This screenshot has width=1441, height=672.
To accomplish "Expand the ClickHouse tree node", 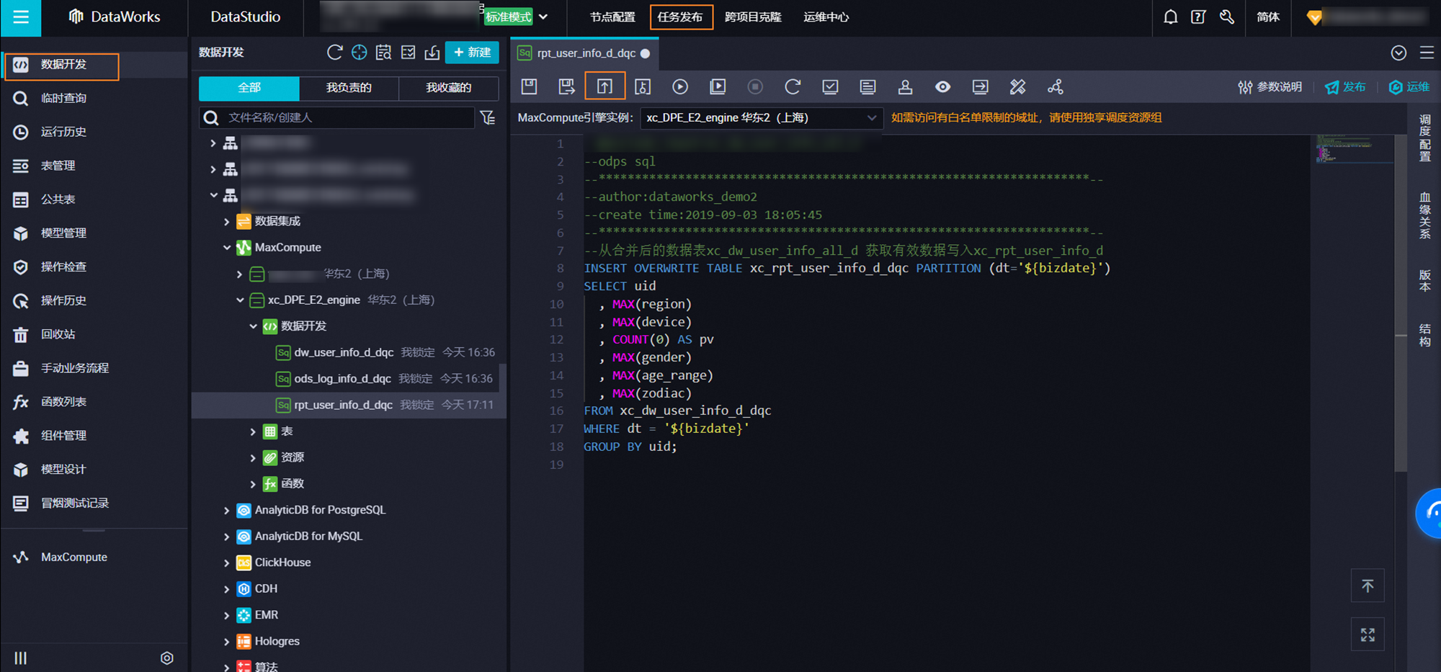I will coord(227,563).
